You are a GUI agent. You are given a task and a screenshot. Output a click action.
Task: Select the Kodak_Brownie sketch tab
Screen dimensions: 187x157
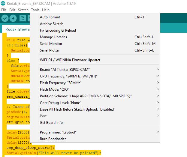(x=16, y=29)
